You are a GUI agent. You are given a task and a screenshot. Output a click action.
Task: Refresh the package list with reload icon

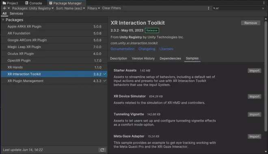tap(102, 150)
